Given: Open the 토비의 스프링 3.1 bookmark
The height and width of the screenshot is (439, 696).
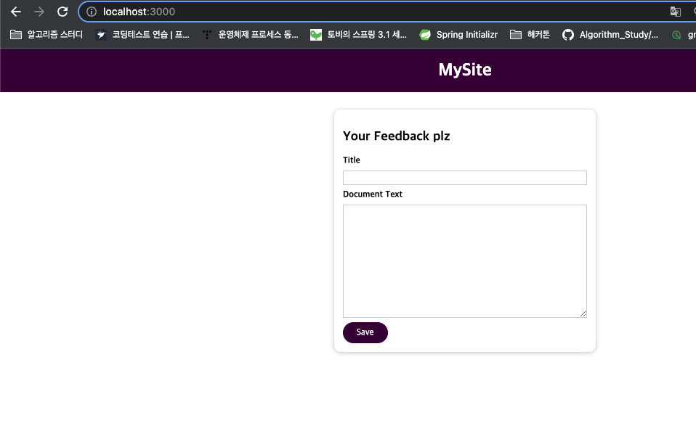Looking at the screenshot, I should coord(358,35).
